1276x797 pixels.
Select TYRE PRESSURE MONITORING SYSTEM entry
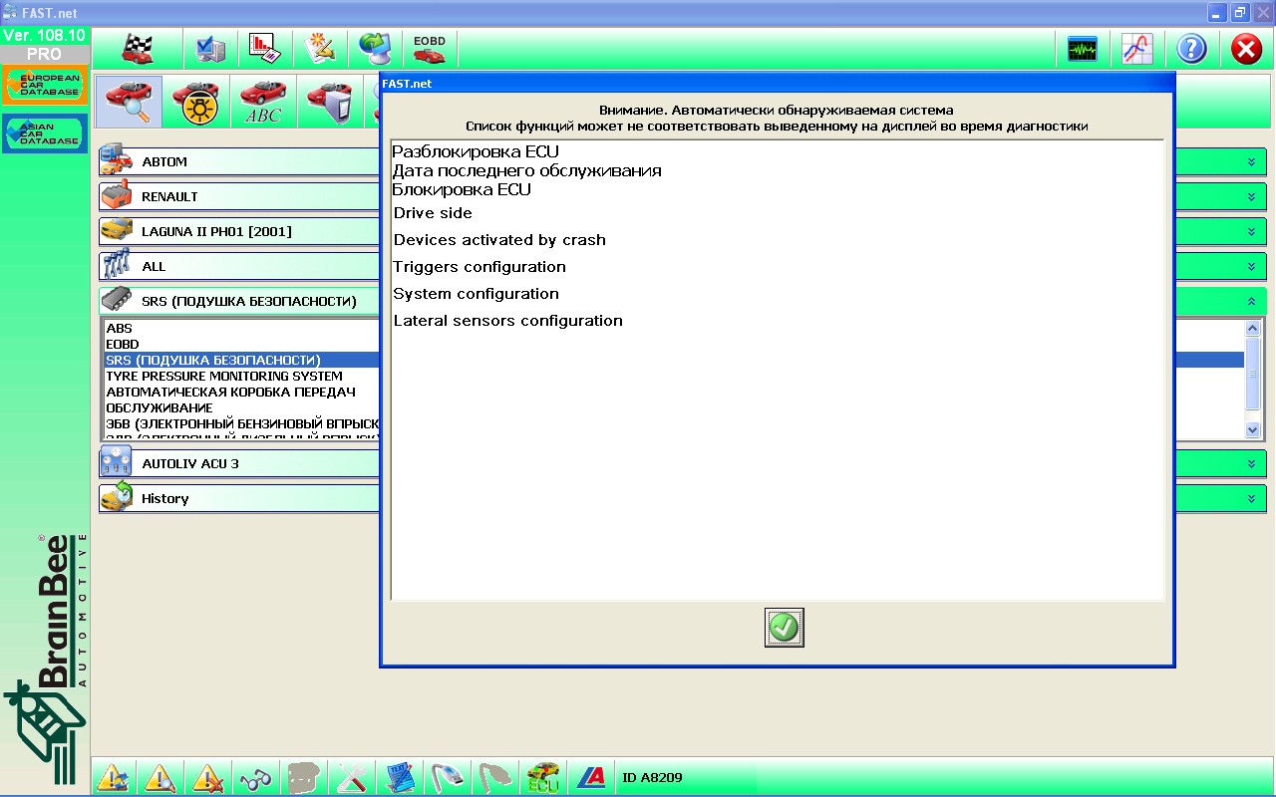point(224,376)
